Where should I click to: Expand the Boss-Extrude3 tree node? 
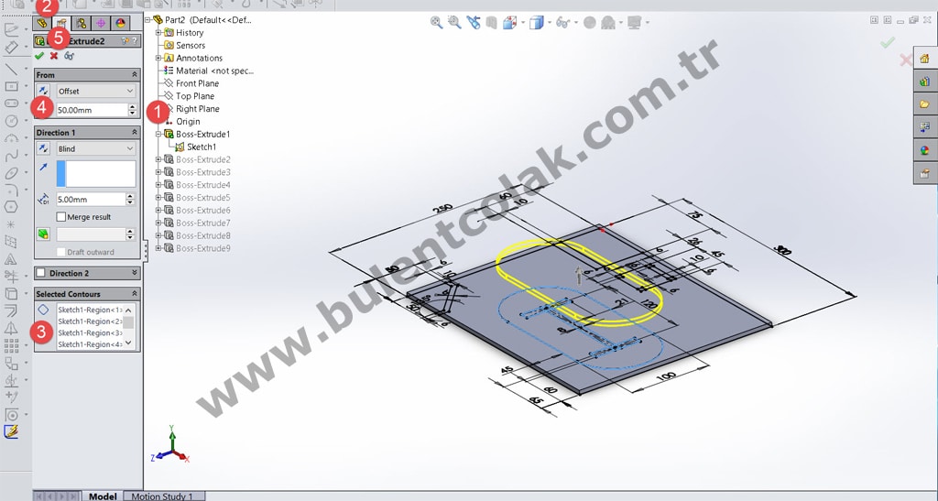pyautogui.click(x=158, y=172)
